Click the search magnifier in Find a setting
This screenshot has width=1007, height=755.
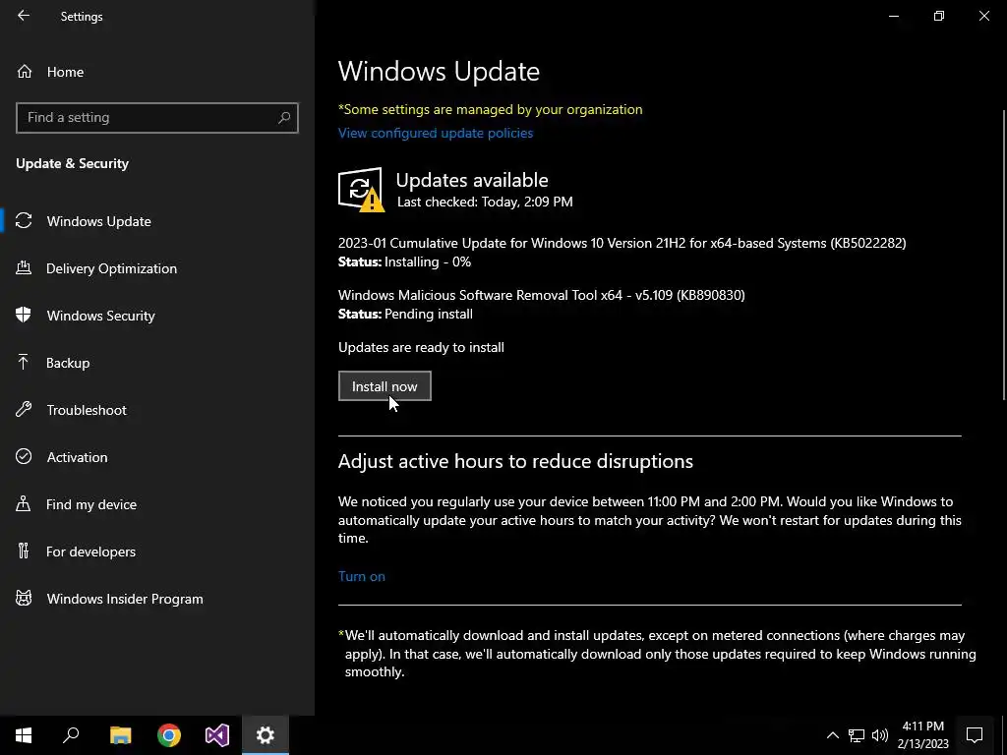point(284,118)
